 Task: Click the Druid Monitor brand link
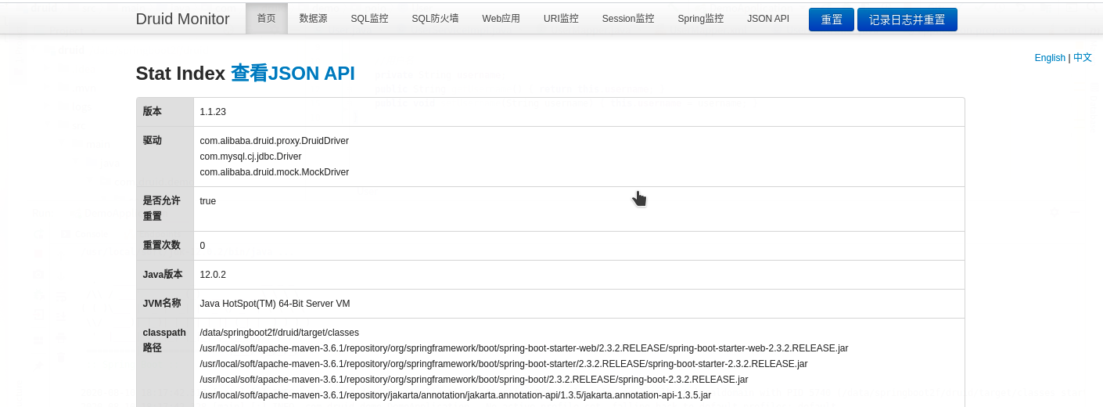click(182, 19)
